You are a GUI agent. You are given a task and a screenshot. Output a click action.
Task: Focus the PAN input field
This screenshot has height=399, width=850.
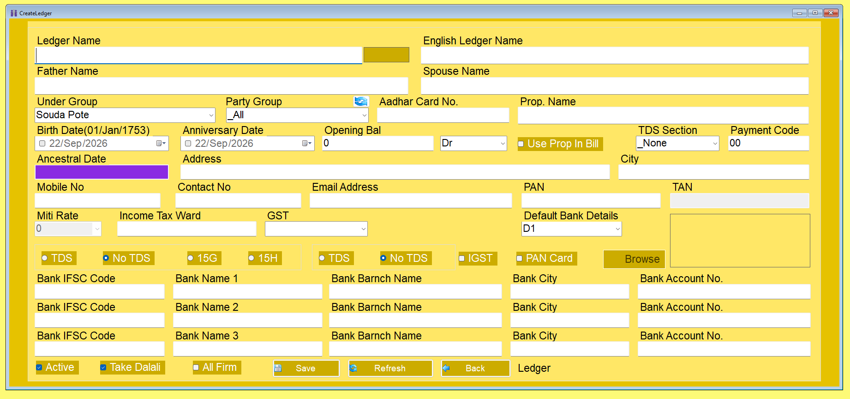591,201
